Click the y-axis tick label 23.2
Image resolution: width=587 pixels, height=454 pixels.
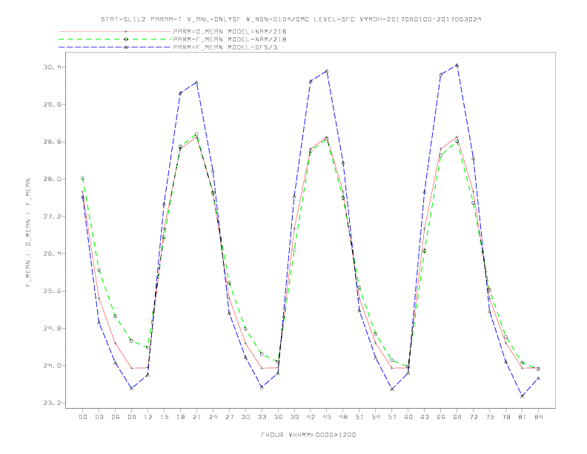click(x=51, y=403)
